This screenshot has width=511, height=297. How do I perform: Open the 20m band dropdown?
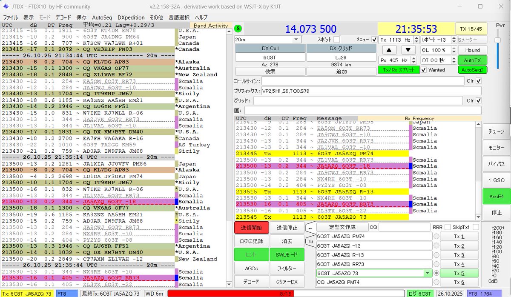tap(267, 39)
